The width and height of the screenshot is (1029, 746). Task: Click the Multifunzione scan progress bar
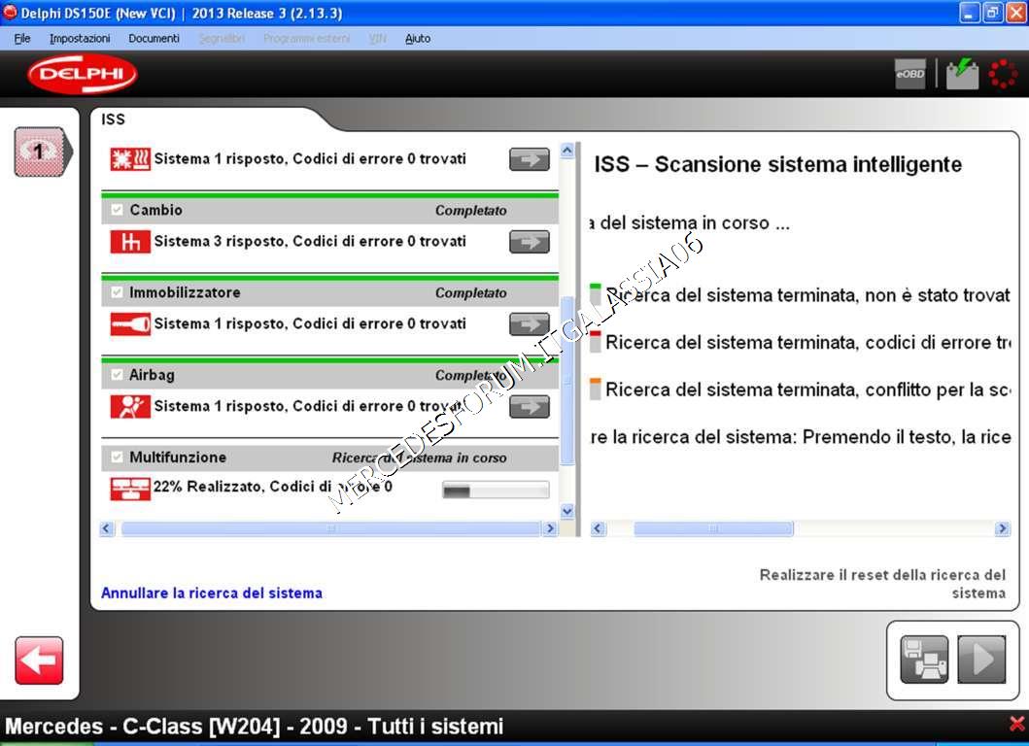[x=496, y=491]
